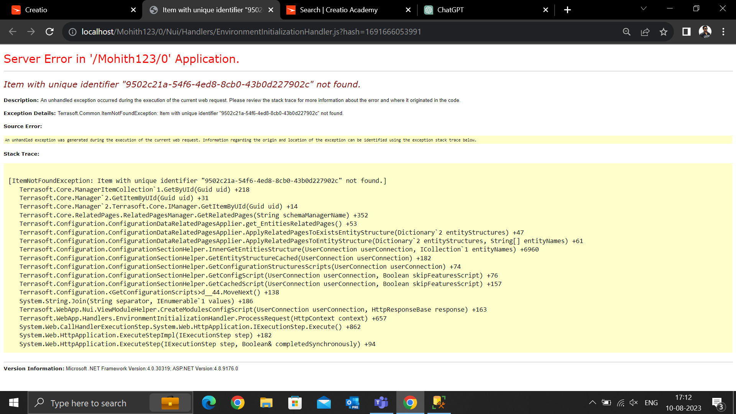The image size is (736, 414).
Task: Click the 'Version Information:' label
Action: pyautogui.click(x=34, y=369)
